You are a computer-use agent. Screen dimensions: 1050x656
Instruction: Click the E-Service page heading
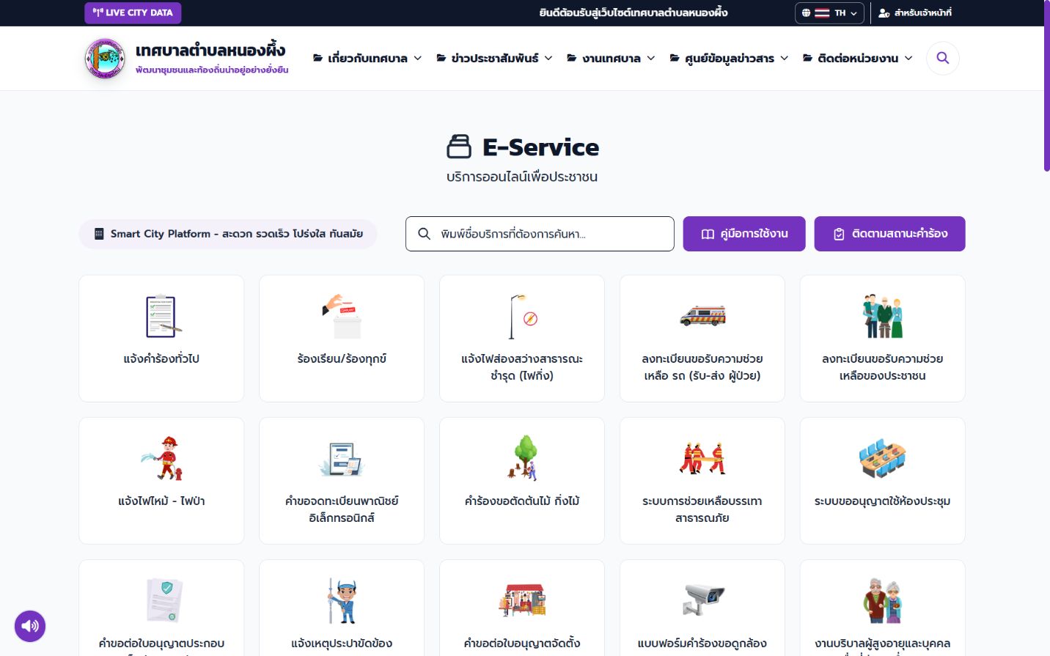point(522,147)
